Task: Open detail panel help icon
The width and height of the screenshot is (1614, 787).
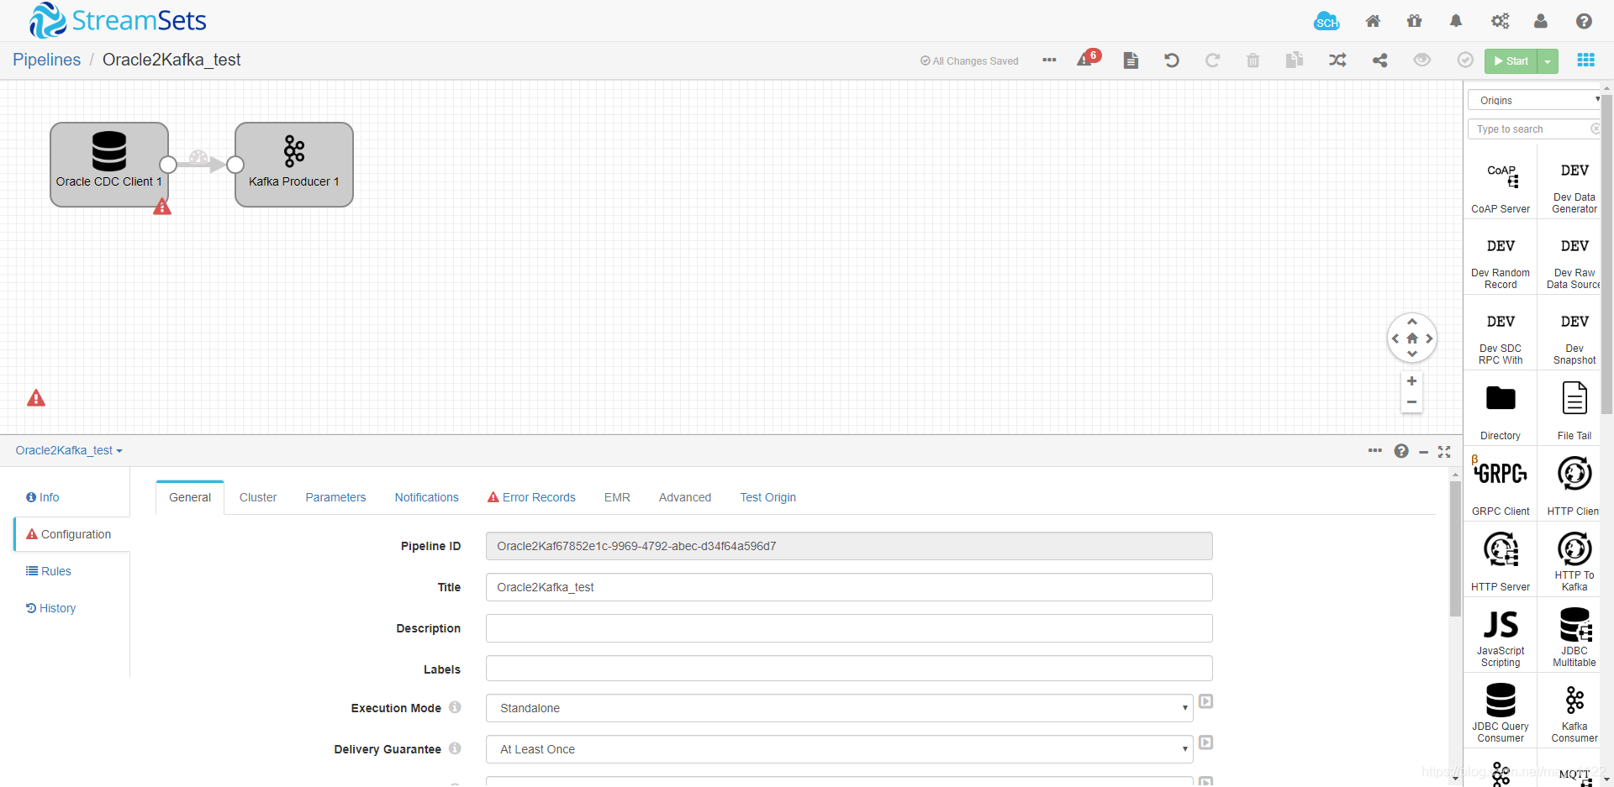Action: [1401, 451]
